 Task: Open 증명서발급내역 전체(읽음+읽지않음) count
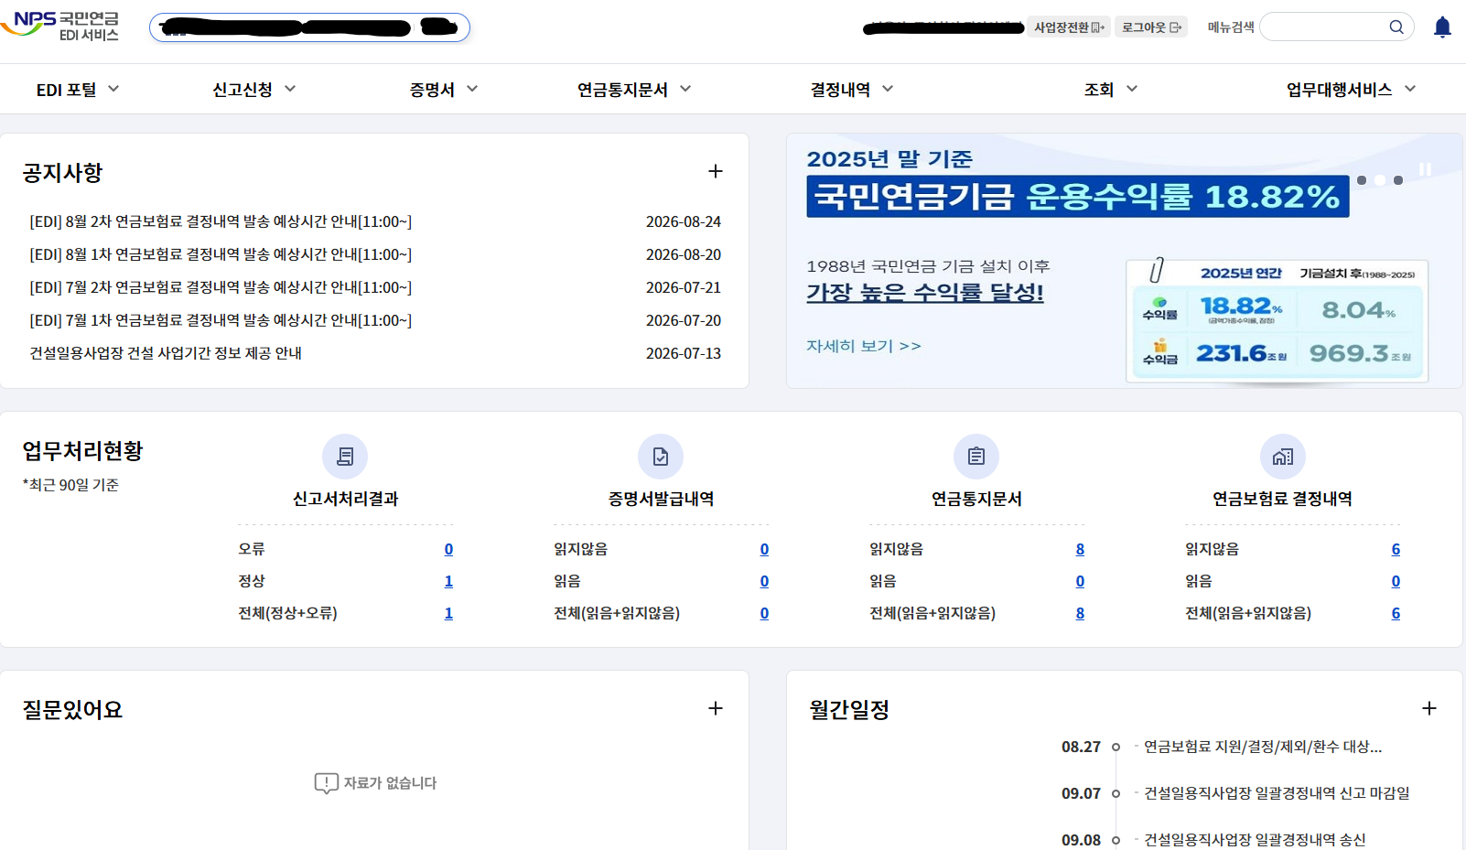(764, 613)
